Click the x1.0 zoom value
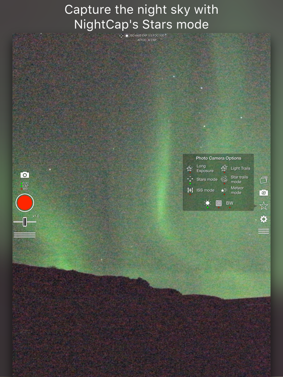 pyautogui.click(x=35, y=216)
